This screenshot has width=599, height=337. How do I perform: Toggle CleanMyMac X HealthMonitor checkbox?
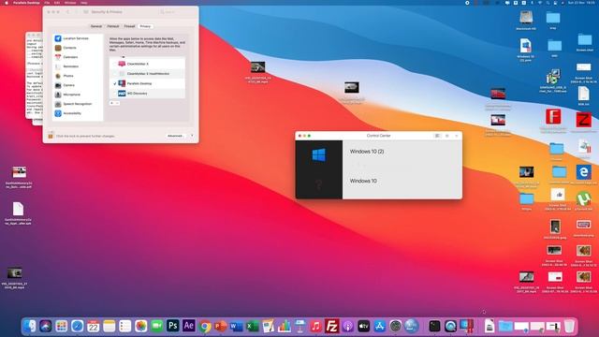coord(114,73)
